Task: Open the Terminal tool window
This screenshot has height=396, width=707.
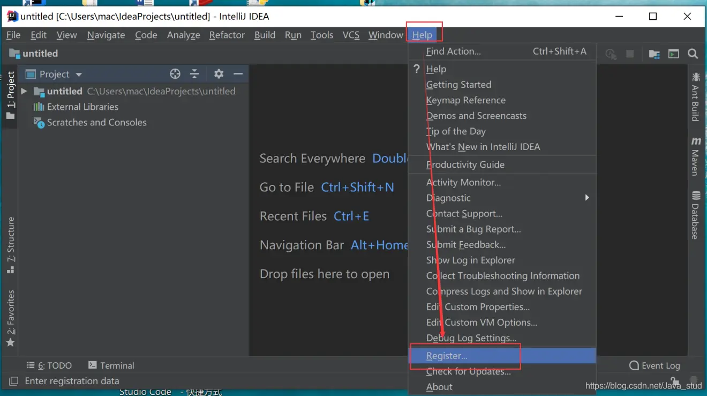Action: (111, 365)
